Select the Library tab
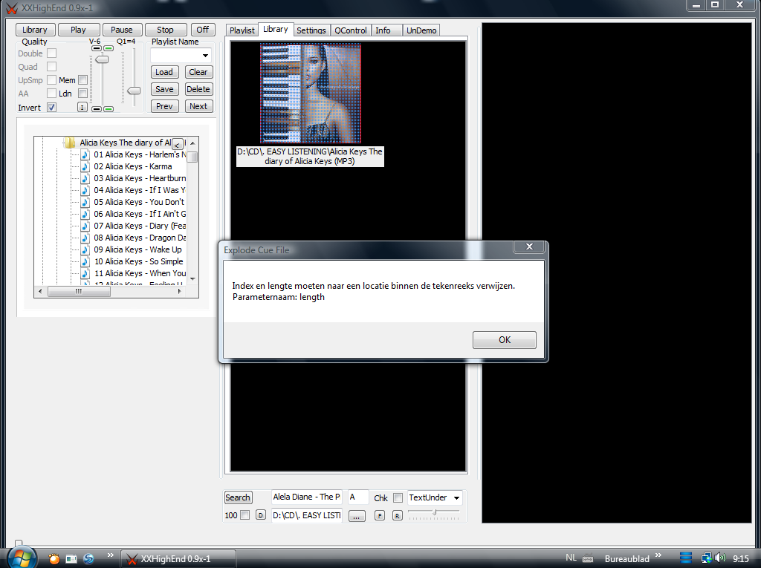 (x=276, y=29)
